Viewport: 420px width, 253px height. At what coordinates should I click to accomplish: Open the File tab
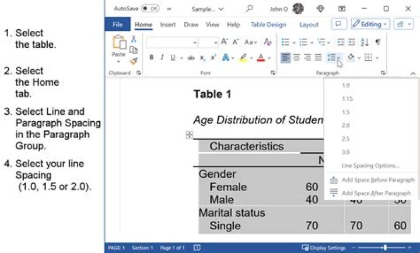pos(118,24)
